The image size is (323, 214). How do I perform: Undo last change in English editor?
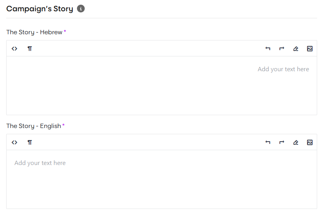point(268,142)
